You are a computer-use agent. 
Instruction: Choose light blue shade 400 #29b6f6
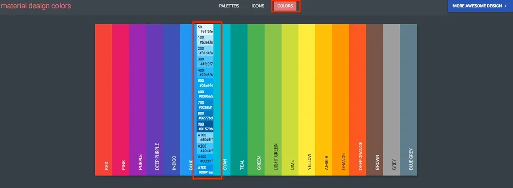pos(206,73)
